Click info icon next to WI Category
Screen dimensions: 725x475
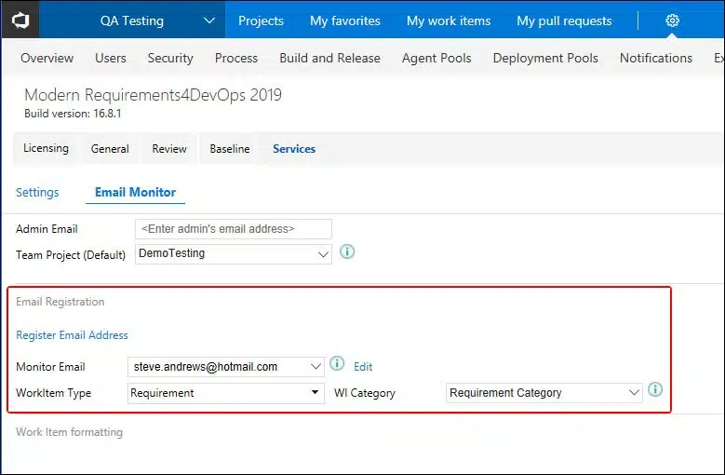click(655, 390)
